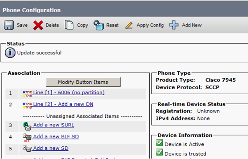Viewport: 248px width, 159px height.
Task: Click the BLF speed dial icon
Action: pyautogui.click(x=27, y=138)
